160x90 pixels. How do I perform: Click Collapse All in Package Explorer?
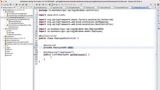tap(21, 7)
